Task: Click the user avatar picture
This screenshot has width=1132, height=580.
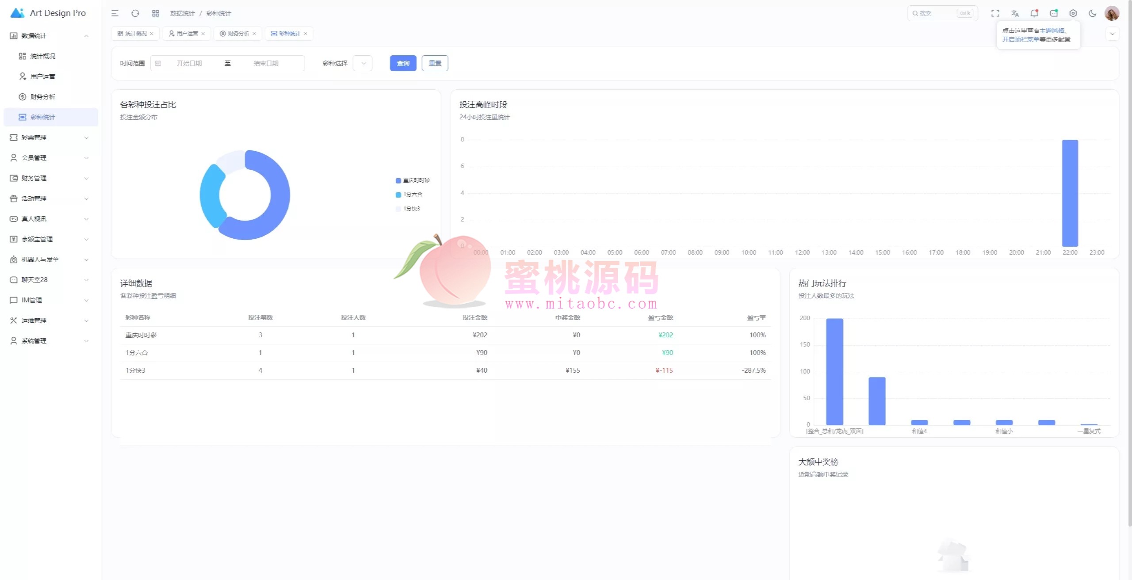Action: 1112,13
